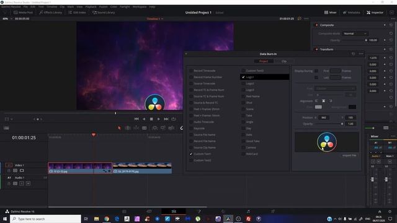Play the timeline in reverse

(144, 119)
